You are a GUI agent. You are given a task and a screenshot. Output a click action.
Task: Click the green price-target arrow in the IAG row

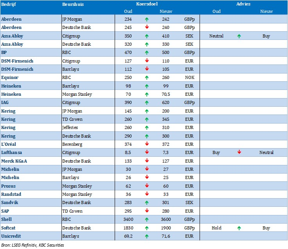pyautogui.click(x=147, y=102)
